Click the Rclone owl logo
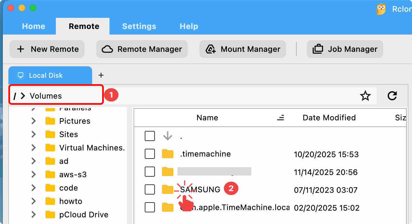Screen dimensions: 412x224 point(381,9)
